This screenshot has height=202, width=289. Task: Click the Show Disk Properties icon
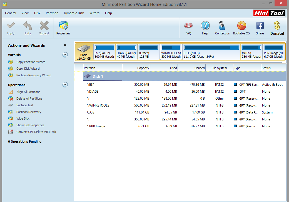[x=11, y=125]
